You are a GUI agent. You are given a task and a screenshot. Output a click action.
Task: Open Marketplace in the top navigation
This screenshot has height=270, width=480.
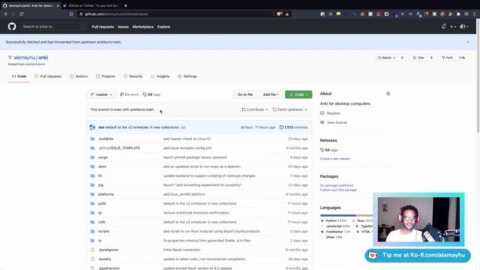pyautogui.click(x=143, y=27)
